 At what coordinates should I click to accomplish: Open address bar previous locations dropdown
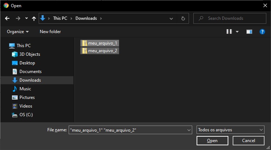(x=171, y=19)
